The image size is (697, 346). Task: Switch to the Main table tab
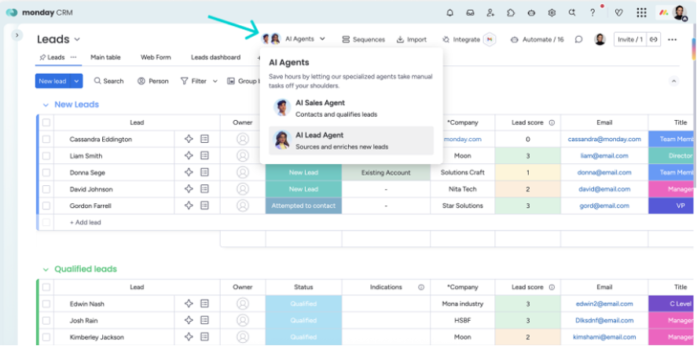click(105, 57)
